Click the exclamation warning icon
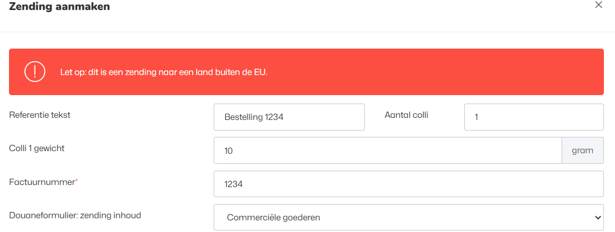Screen dimensions: 615x232 pos(35,72)
